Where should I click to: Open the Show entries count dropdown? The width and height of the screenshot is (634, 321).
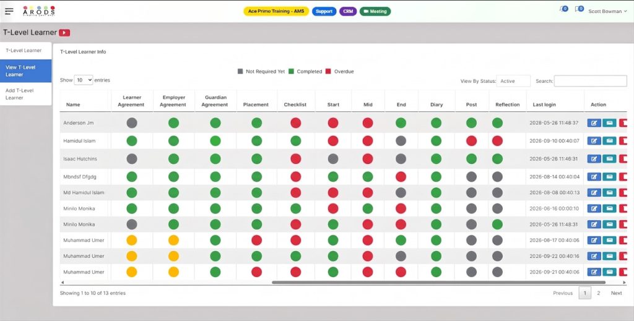point(84,80)
